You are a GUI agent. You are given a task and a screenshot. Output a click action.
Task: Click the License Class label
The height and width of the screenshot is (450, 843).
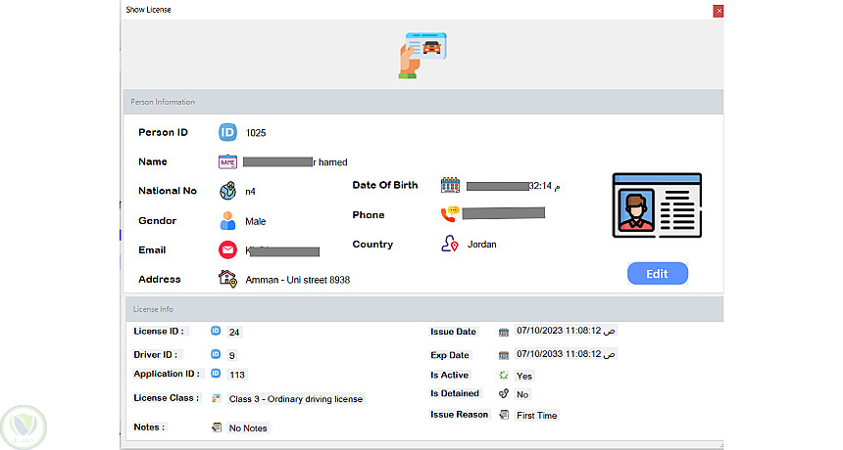166,398
